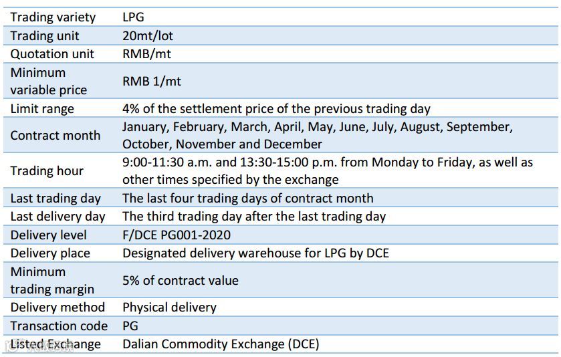
Task: Click 'RMB 1/mt' minimum variable price value
Action: [152, 81]
